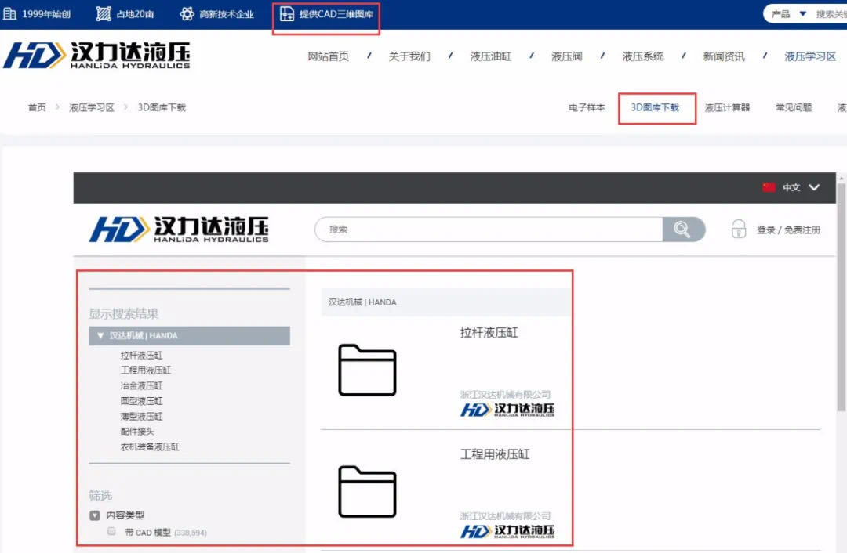This screenshot has width=847, height=553.
Task: Select 液压计算器 in the sub-navigation
Action: 727,107
